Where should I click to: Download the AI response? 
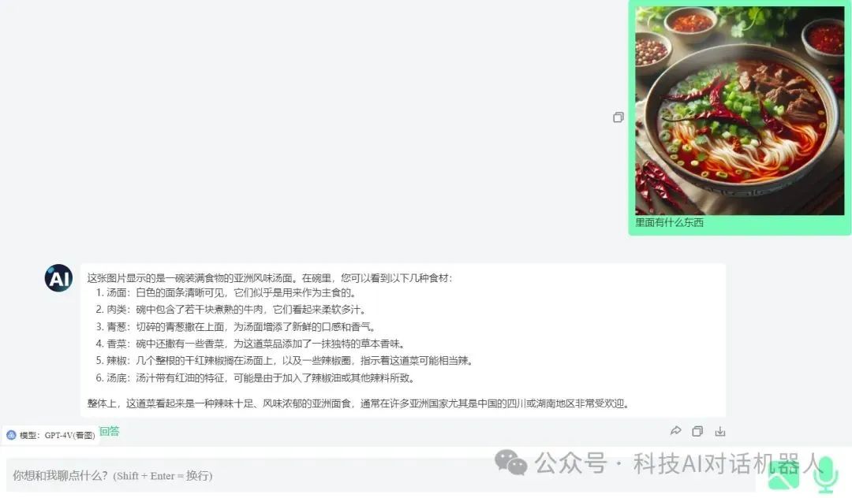click(720, 431)
